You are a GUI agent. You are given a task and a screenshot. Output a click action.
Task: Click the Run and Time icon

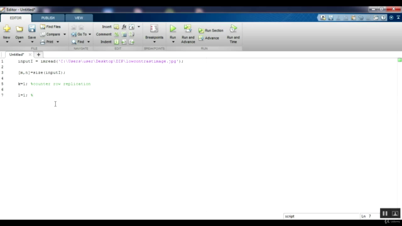pos(233,28)
